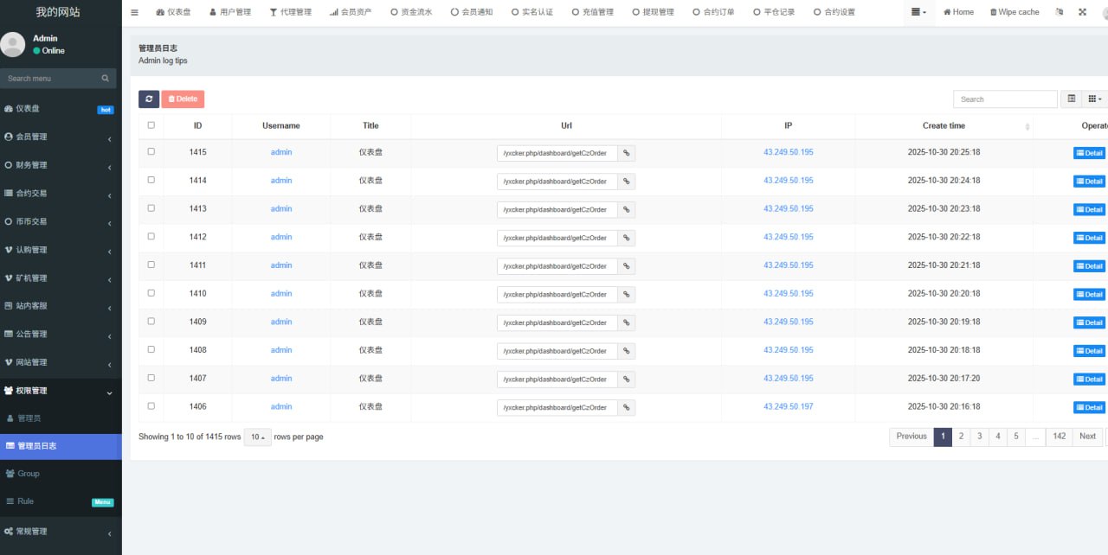Open the columns grid dropdown

[1094, 99]
